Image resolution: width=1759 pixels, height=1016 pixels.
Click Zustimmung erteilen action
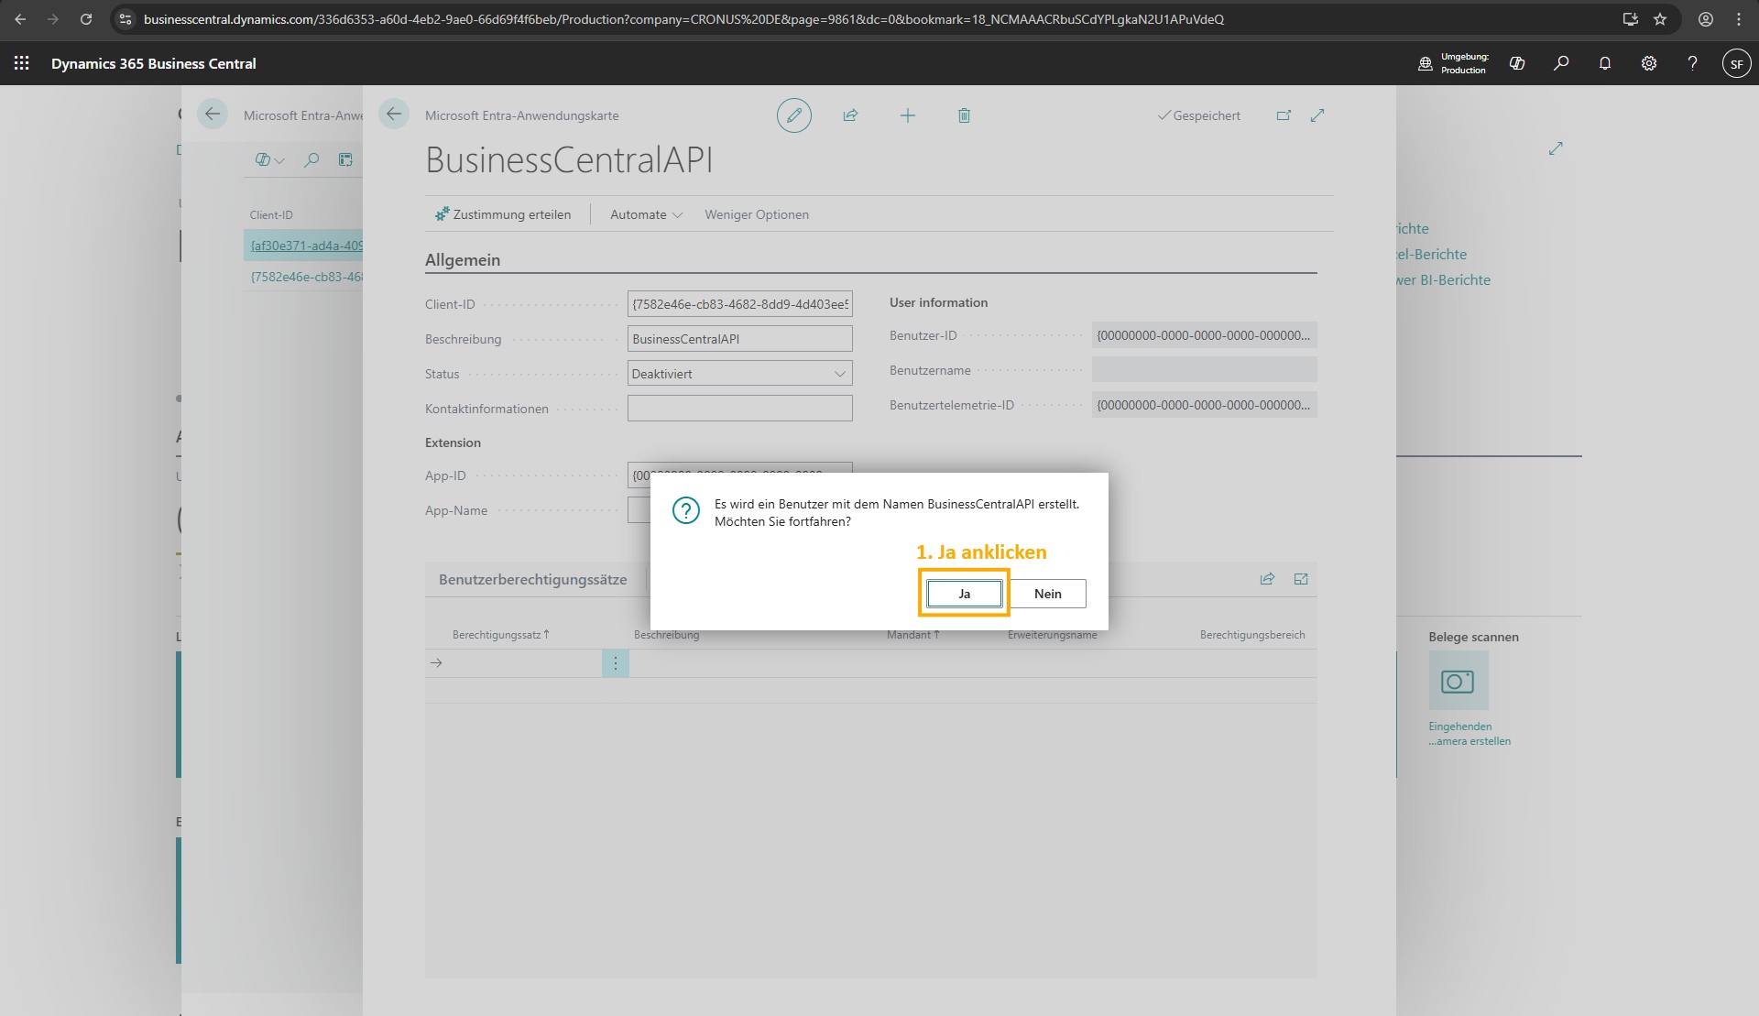503,214
